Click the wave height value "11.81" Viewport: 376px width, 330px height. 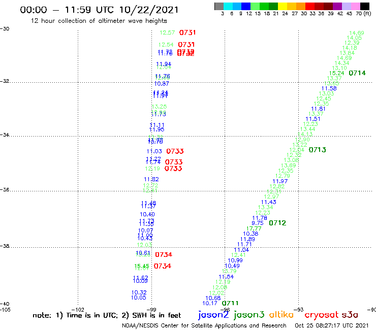318,109
